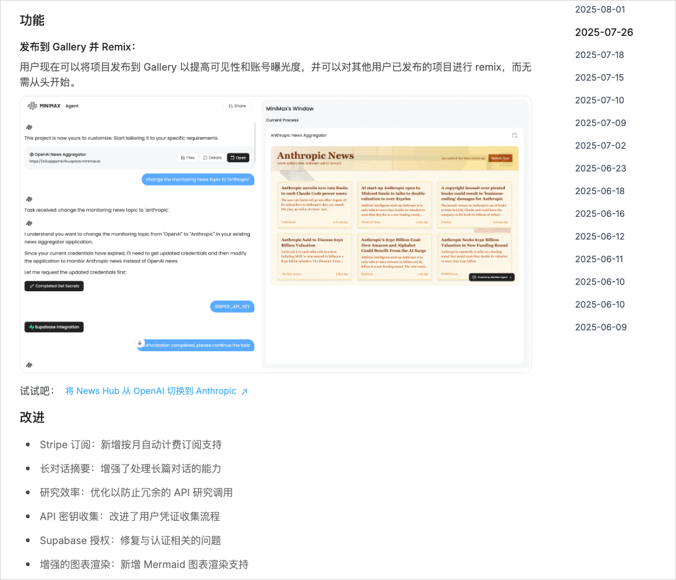
Task: Click the download arrow on the authorization message
Action: [x=140, y=343]
